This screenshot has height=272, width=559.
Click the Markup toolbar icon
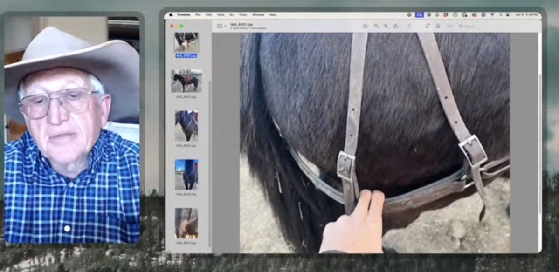click(x=438, y=26)
